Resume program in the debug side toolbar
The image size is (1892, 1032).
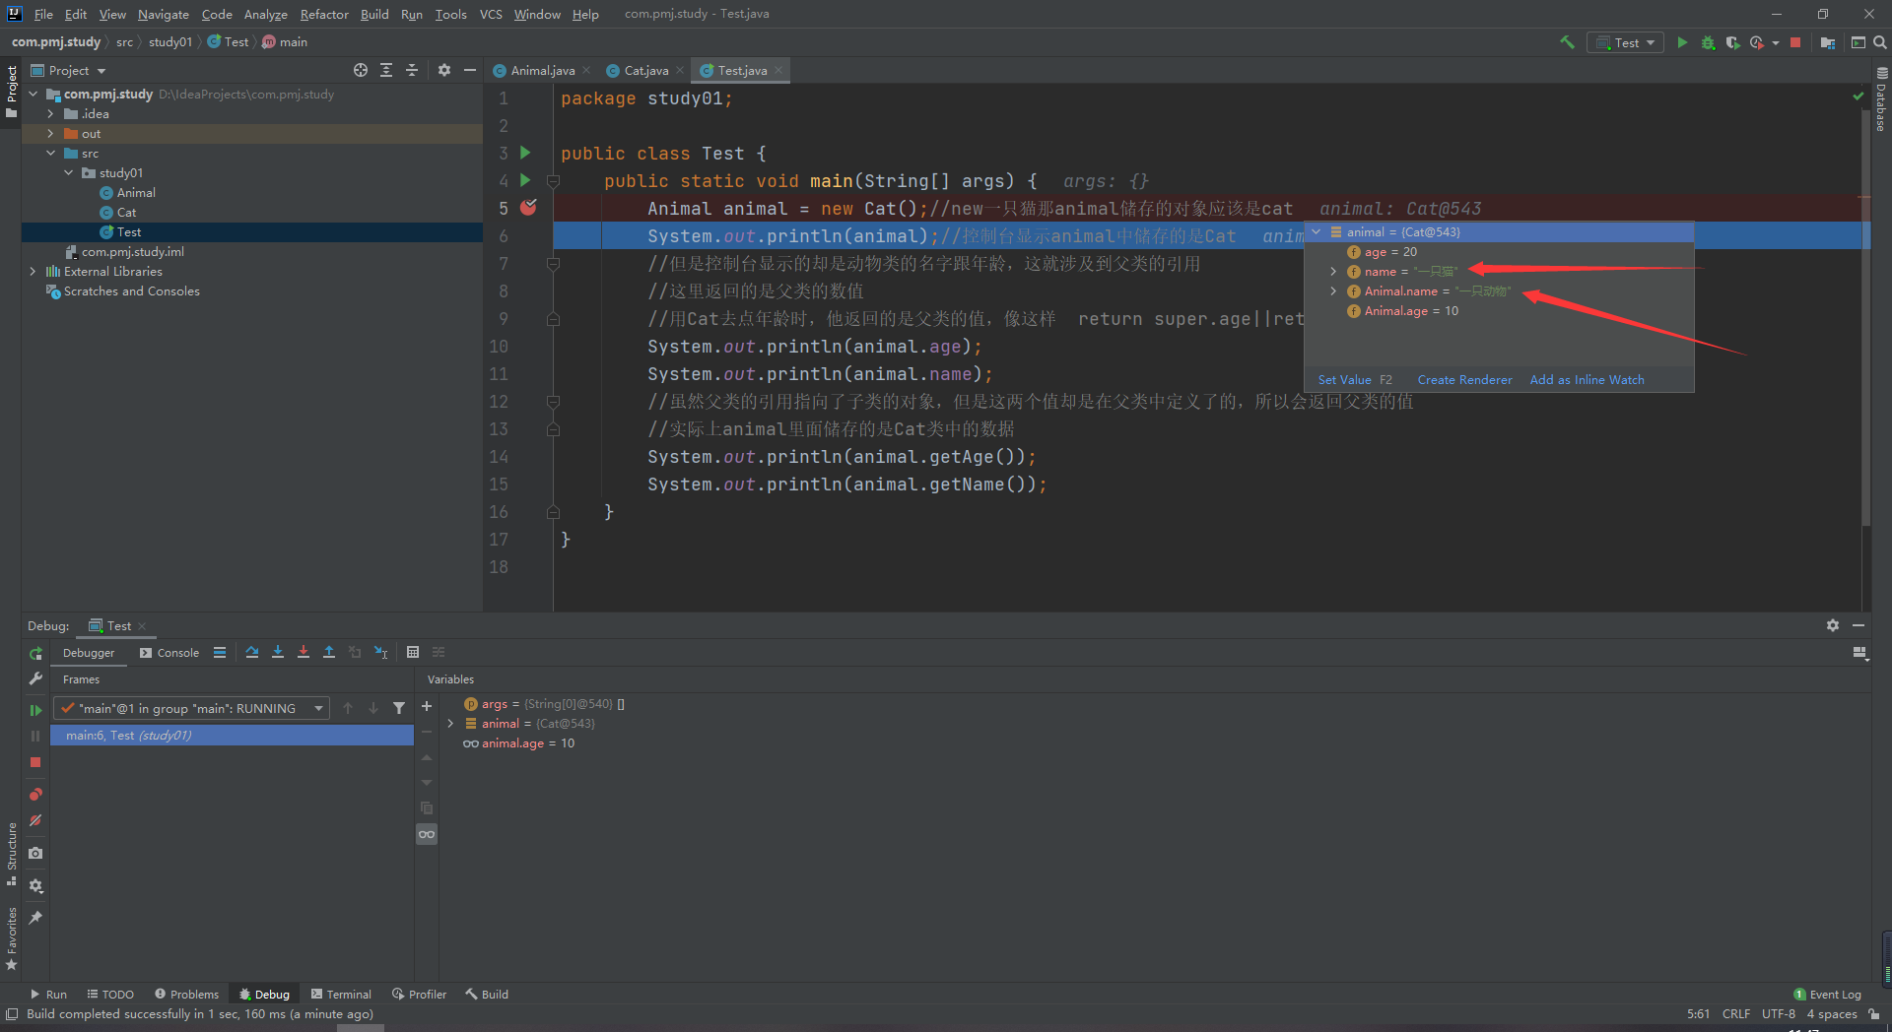35,710
